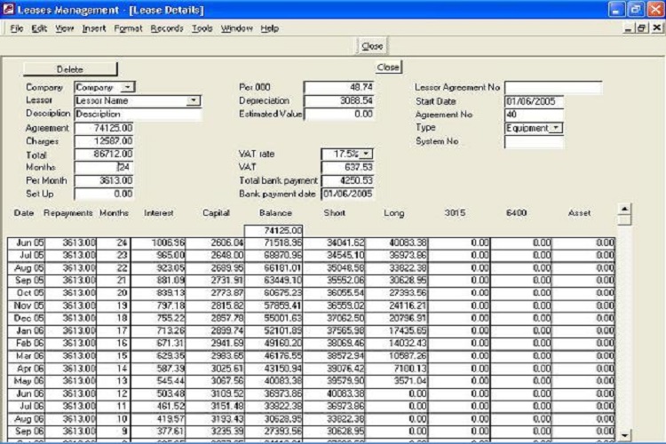Click the Per Month field 3613.00
Viewport: 666px width, 444px height.
tap(104, 180)
